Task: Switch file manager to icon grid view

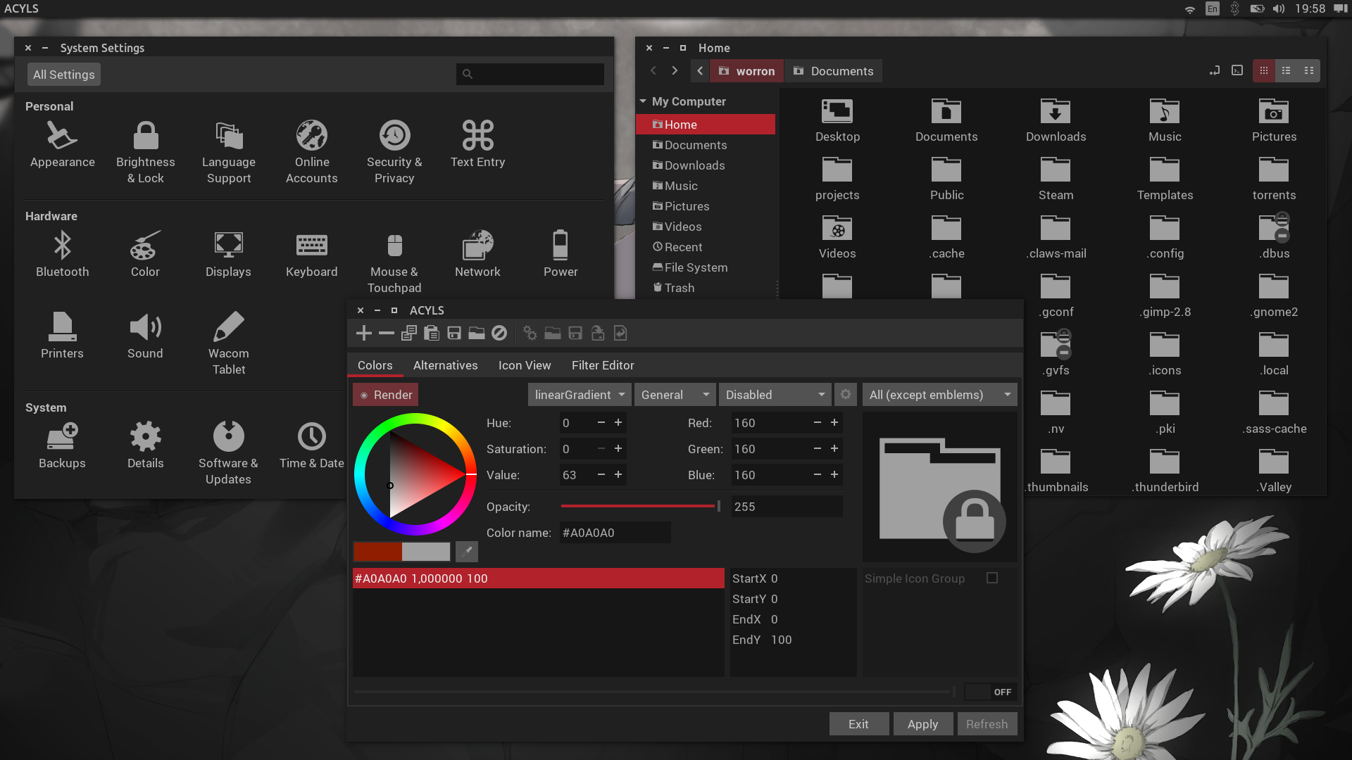Action: (x=1264, y=70)
